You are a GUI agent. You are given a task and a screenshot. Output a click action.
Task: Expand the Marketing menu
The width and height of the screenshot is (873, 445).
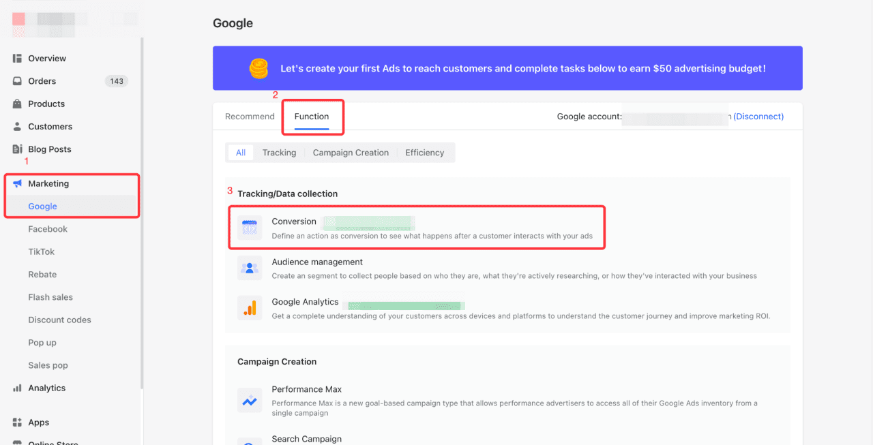coord(48,183)
